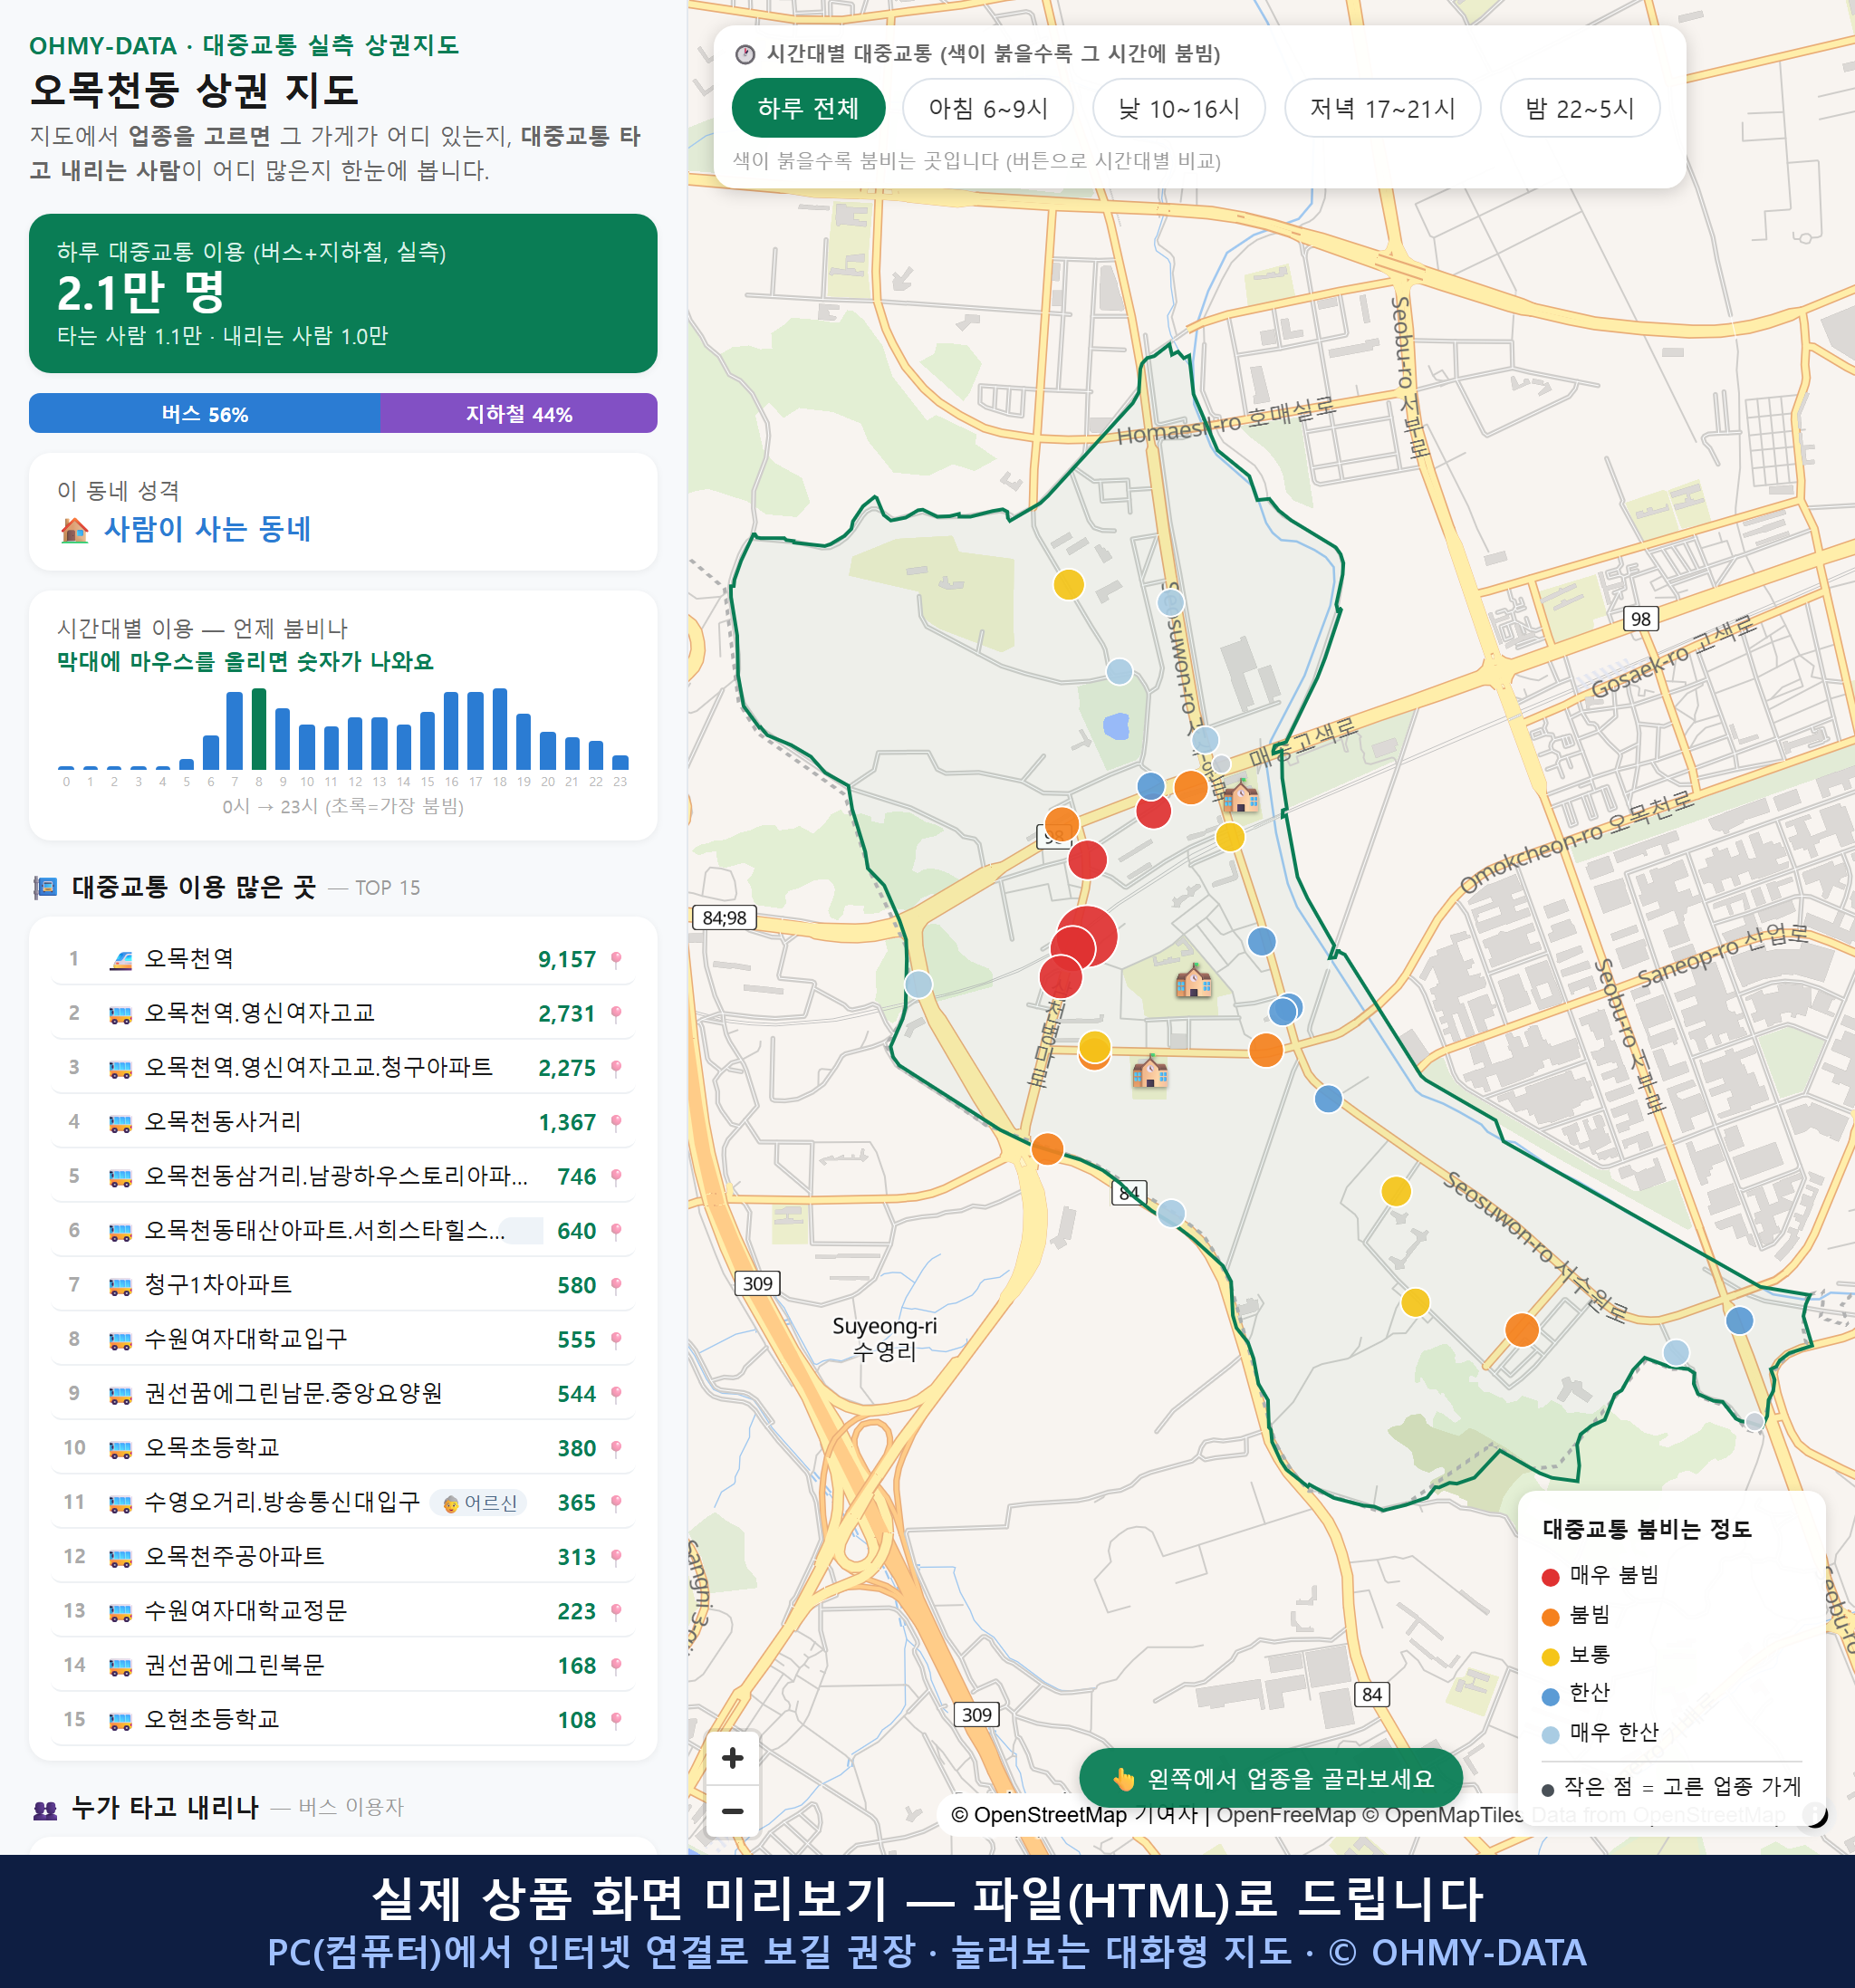This screenshot has height=1988, width=1855.
Task: Zoom out the map with minus button
Action: click(733, 1811)
